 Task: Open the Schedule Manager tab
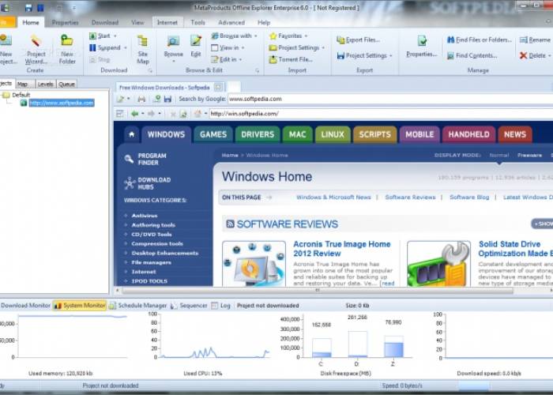138,306
